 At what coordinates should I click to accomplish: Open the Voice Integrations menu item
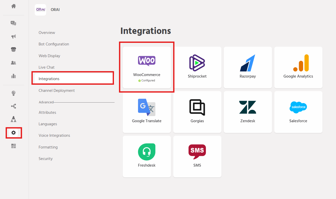[x=54, y=135]
